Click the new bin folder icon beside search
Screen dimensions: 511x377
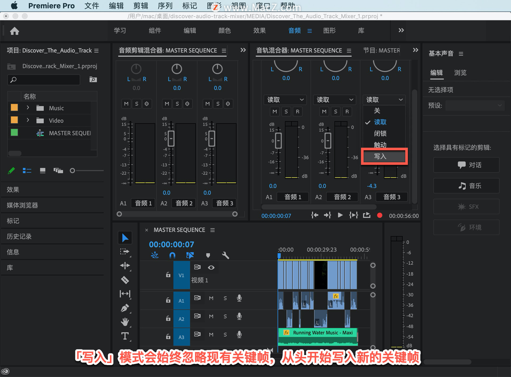[93, 79]
